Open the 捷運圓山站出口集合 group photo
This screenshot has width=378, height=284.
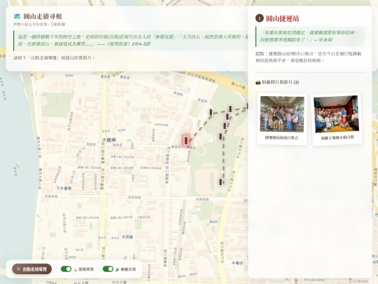[x=282, y=114]
